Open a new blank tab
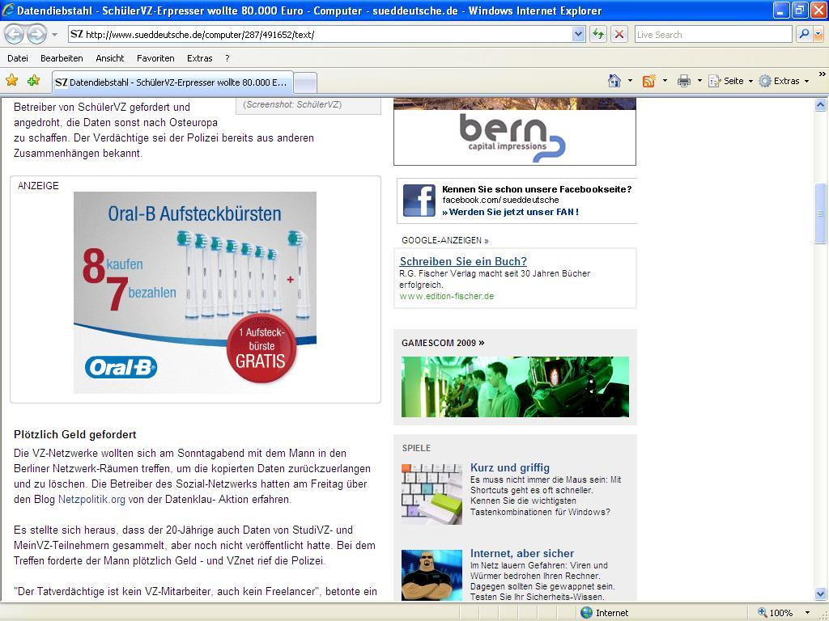The image size is (829, 621). tap(305, 83)
